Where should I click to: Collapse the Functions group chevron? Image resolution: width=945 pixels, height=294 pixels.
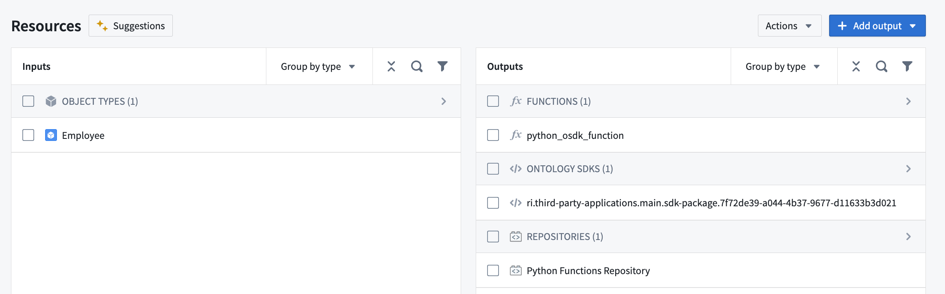click(908, 102)
